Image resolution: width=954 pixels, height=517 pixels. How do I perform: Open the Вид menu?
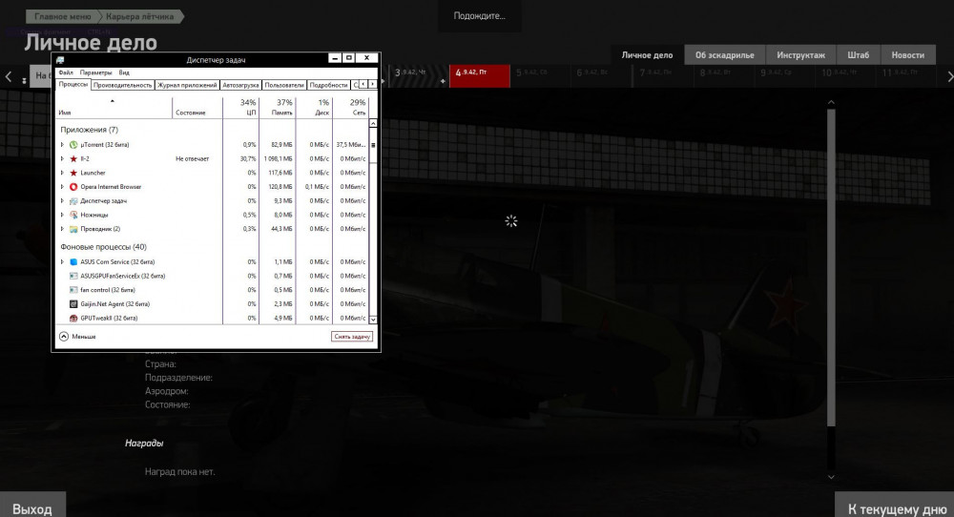pyautogui.click(x=124, y=72)
